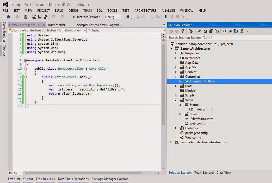Viewport: 272px width, 183px height.
Task: View Code using the code icon
Action: point(224,31)
